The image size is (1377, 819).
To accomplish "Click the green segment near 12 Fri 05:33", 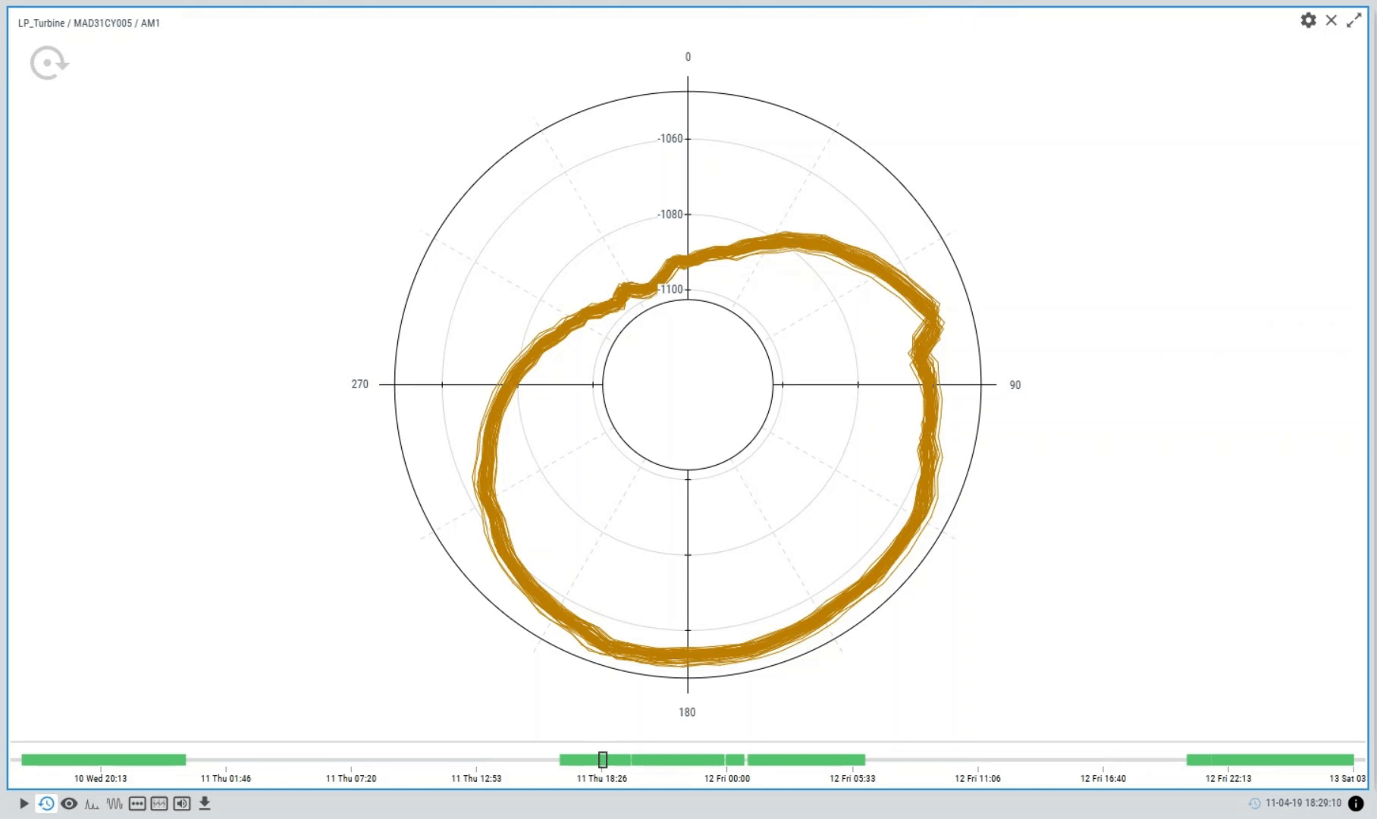I will click(x=806, y=759).
